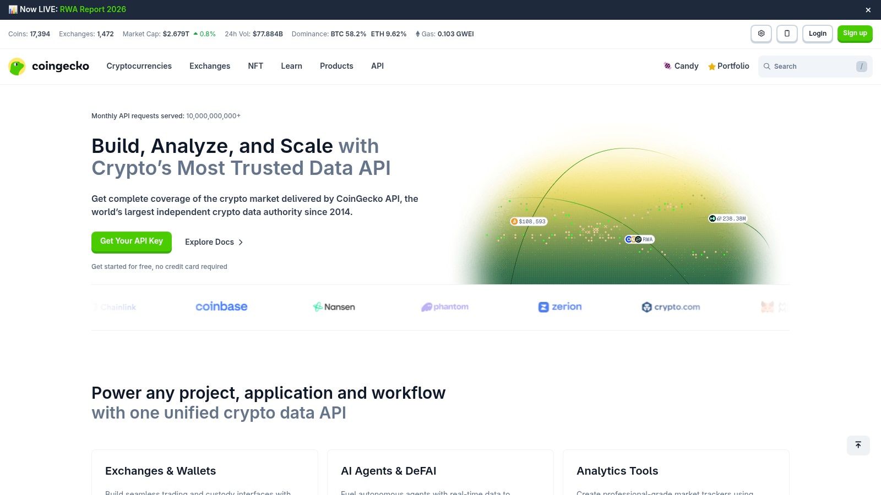This screenshot has width=881, height=495.
Task: Click the Nansen logo
Action: (334, 307)
